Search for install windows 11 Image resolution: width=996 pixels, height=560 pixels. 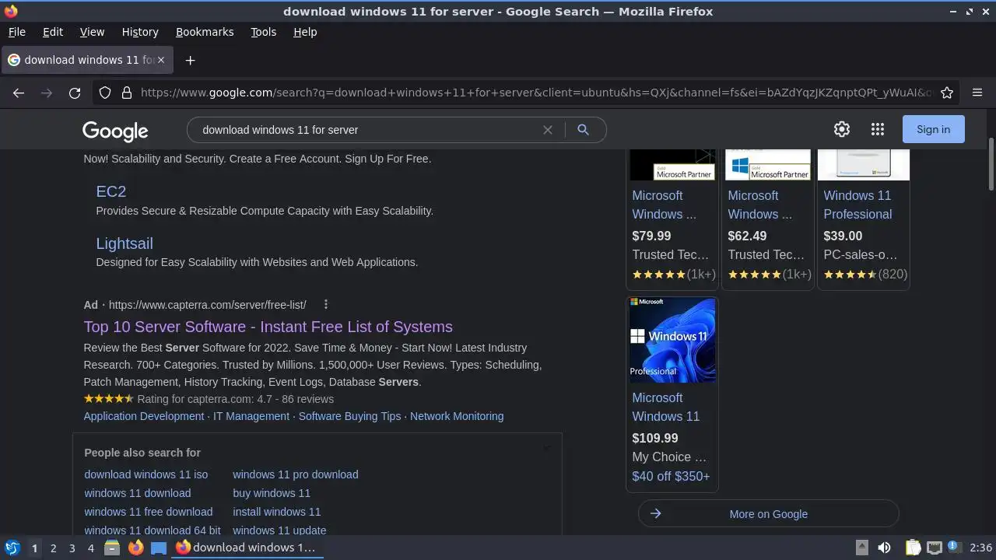coord(276,512)
